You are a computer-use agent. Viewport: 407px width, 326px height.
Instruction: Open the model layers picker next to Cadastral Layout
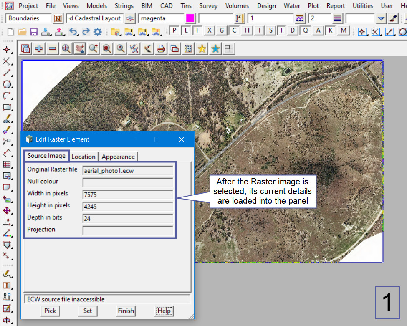tap(130, 18)
